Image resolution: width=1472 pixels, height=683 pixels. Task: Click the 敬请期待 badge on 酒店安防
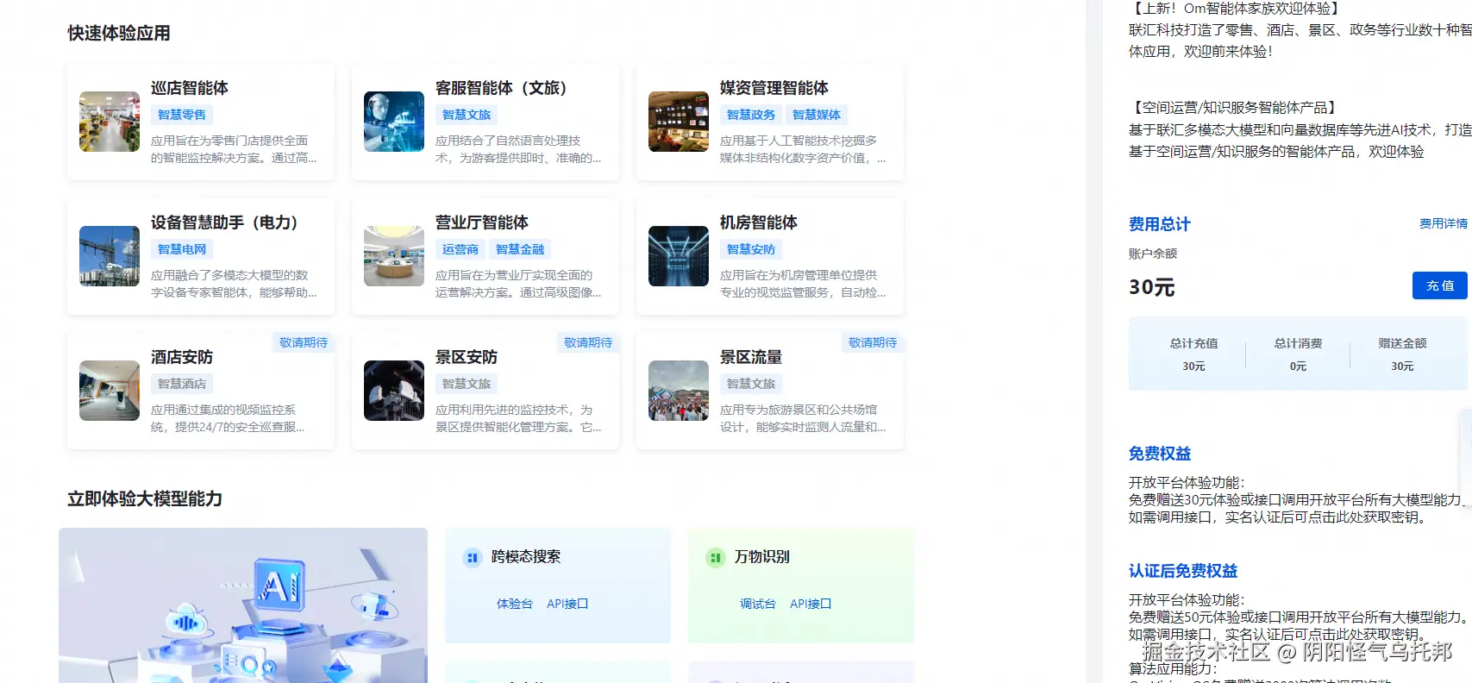[304, 342]
